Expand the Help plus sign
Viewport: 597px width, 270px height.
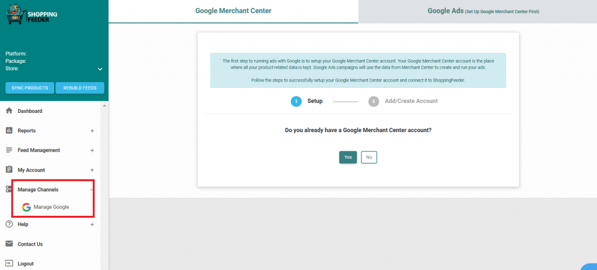(x=92, y=225)
